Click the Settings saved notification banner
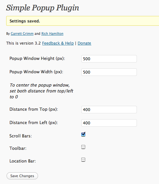 click(83, 21)
